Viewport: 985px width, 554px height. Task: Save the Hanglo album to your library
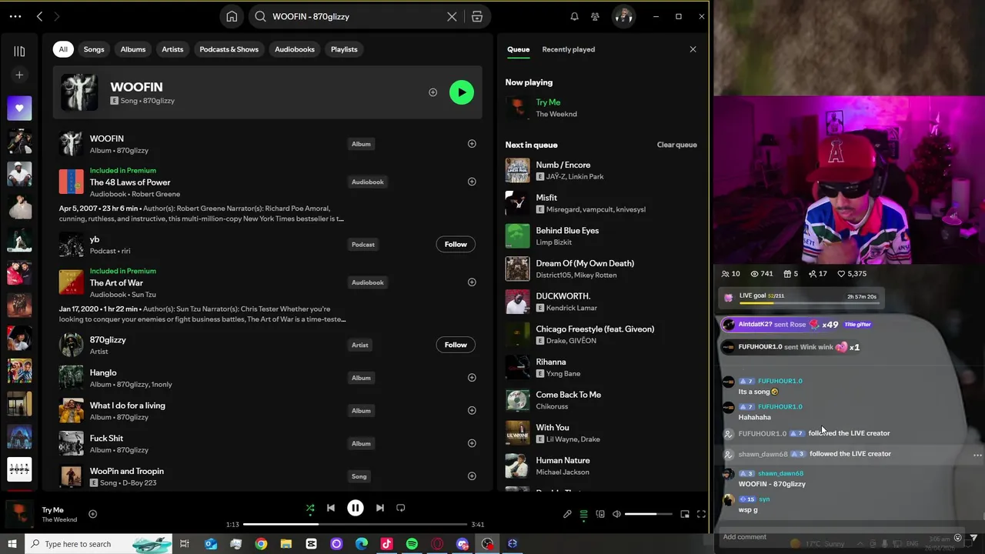(472, 378)
